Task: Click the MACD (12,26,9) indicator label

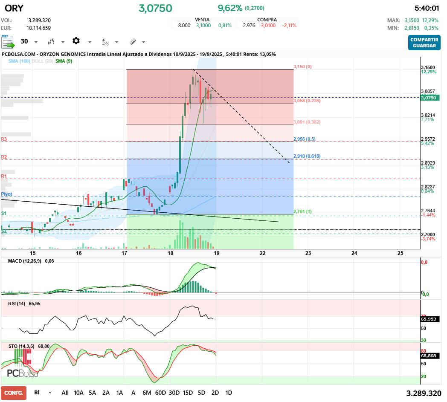Action: pos(25,261)
